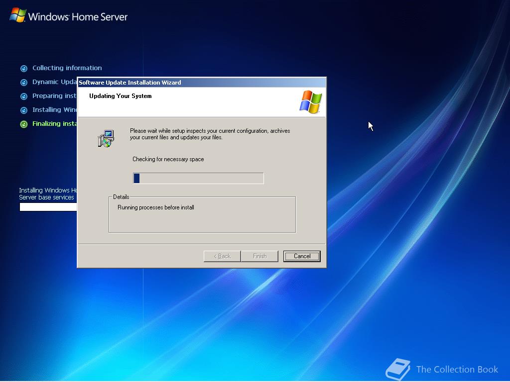
Task: Click the disabled Finish button
Action: pos(259,256)
